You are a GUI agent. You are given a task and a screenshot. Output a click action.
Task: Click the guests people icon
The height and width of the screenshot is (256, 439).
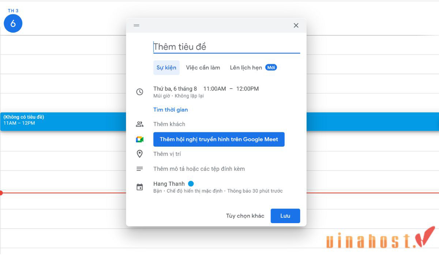(139, 124)
